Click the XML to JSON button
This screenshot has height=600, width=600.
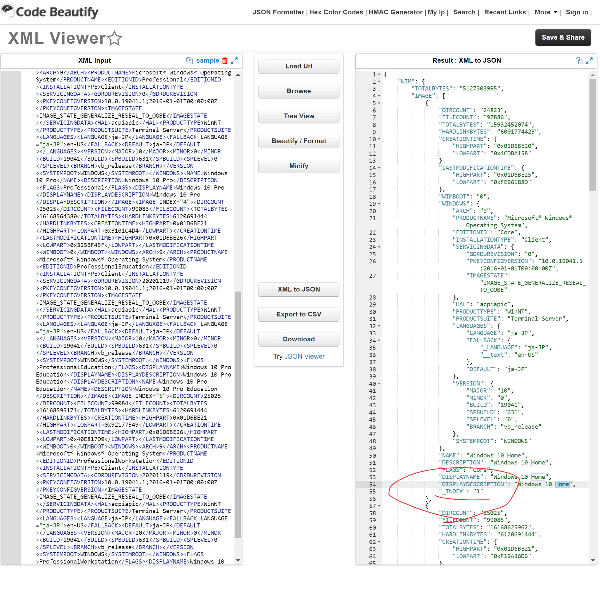[299, 289]
